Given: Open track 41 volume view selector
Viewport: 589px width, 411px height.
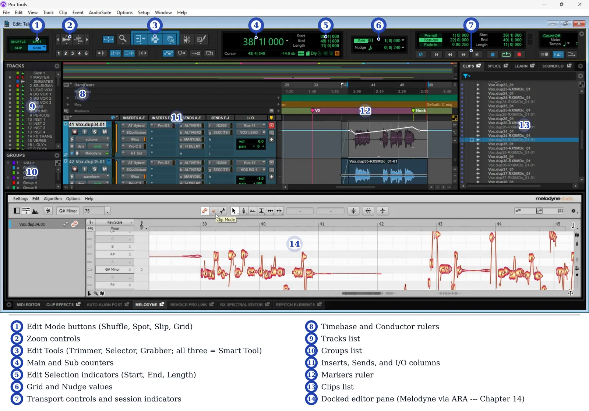Looking at the screenshot, I should tap(92, 139).
